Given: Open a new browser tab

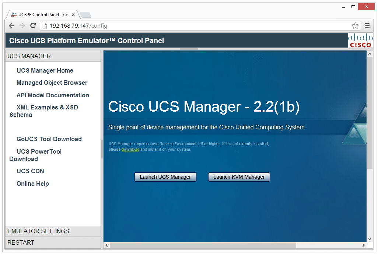Looking at the screenshot, I should (85, 15).
